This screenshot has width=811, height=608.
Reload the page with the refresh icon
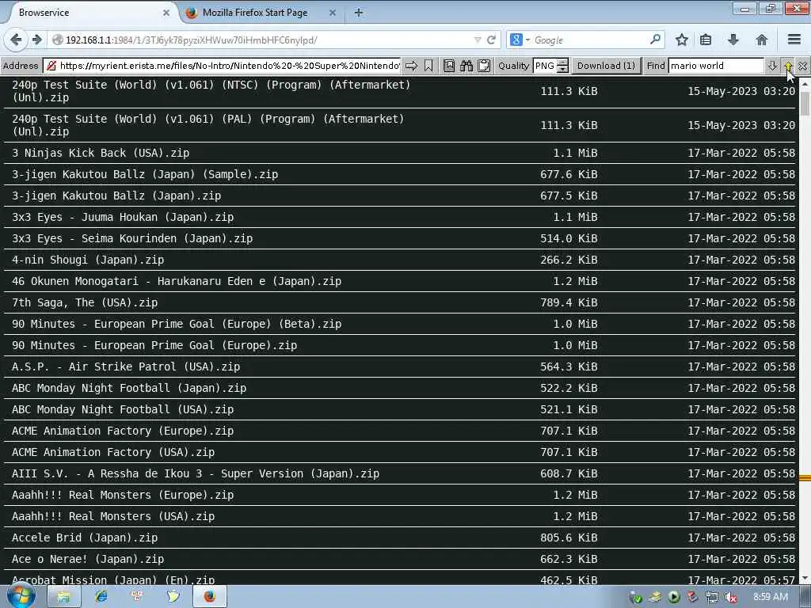(491, 40)
